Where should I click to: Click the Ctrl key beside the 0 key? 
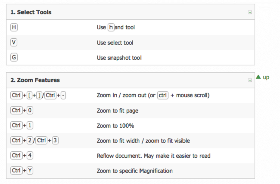[16, 110]
